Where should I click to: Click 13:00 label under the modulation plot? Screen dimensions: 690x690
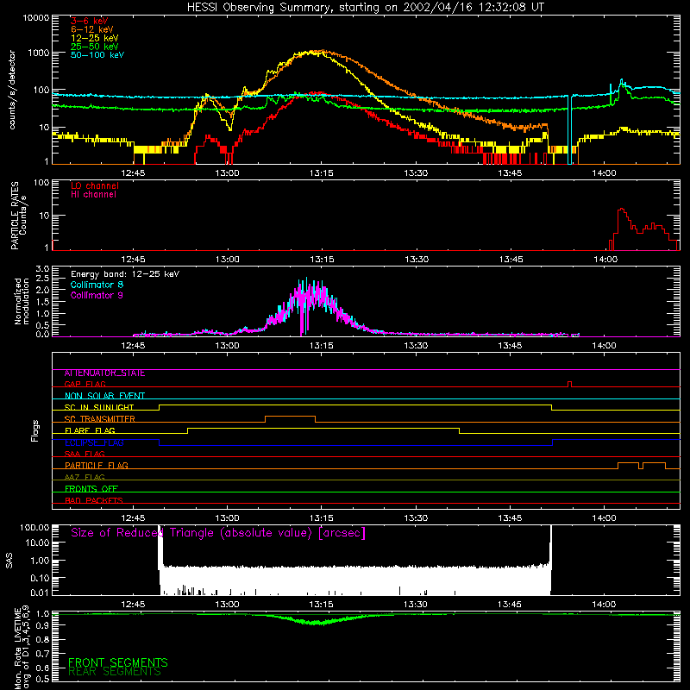tap(227, 346)
